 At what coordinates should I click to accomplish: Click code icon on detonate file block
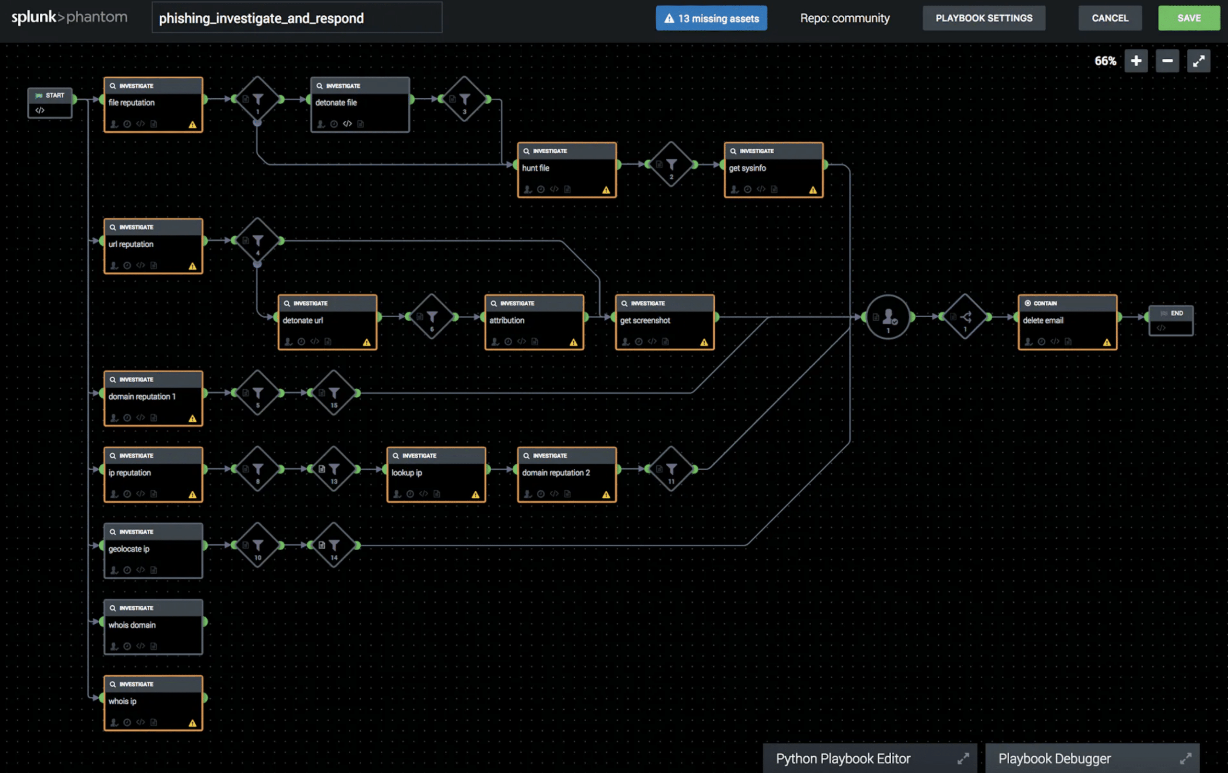point(347,124)
